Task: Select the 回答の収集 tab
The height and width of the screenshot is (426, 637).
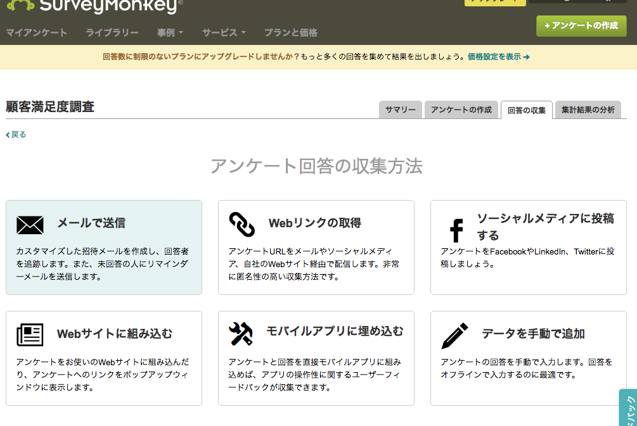Action: tap(527, 110)
